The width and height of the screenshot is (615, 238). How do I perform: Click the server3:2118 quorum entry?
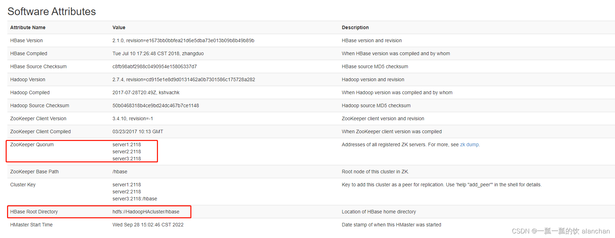point(126,159)
